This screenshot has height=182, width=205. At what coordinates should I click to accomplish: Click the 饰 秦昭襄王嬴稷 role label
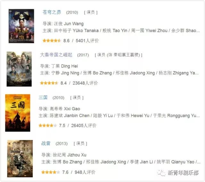123,55
